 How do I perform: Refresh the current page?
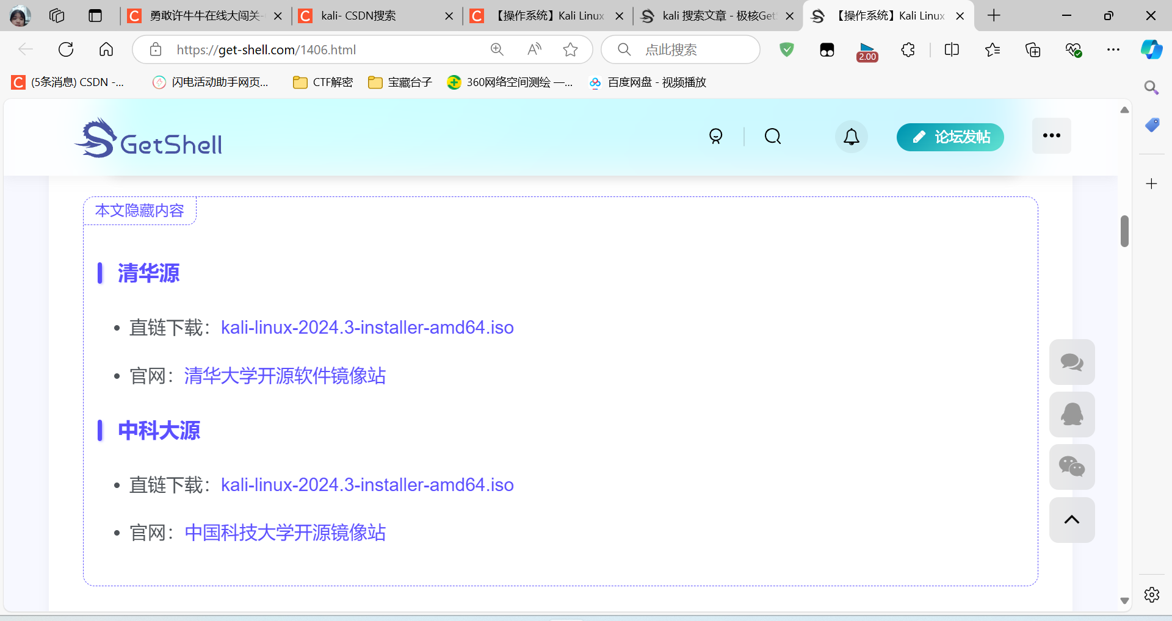[66, 49]
